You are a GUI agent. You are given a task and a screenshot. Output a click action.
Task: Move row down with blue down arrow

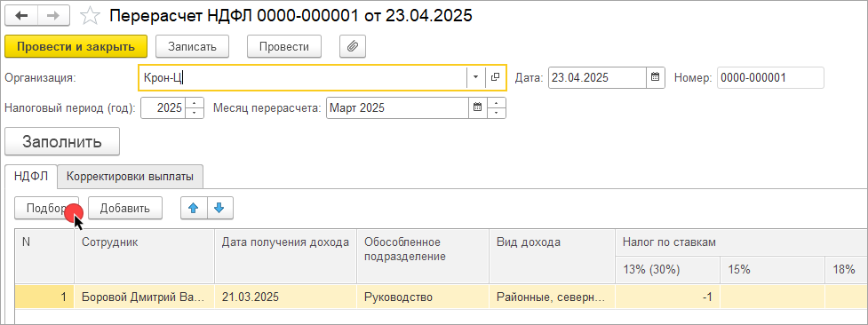tap(219, 208)
